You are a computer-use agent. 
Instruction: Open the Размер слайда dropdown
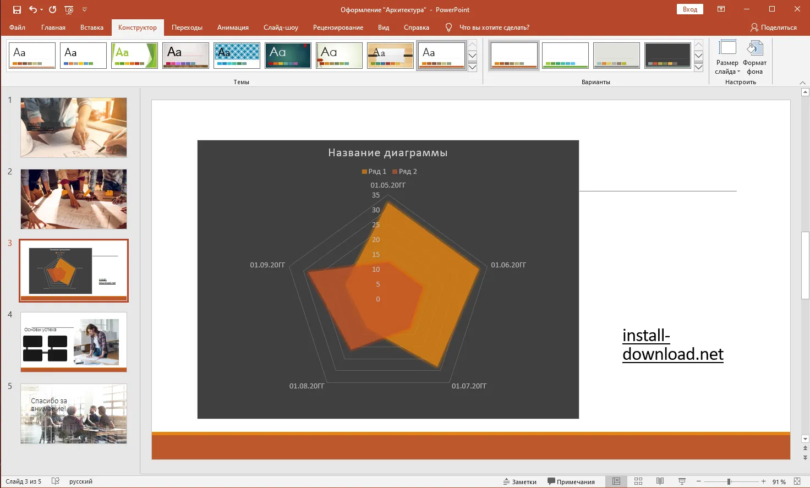(727, 57)
